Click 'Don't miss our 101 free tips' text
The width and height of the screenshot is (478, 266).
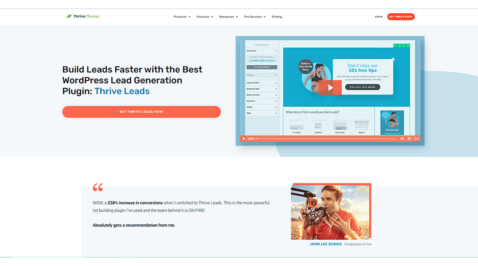[363, 68]
